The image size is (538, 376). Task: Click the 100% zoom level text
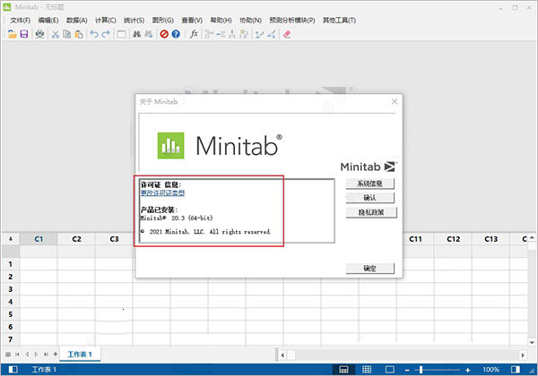[x=490, y=370]
